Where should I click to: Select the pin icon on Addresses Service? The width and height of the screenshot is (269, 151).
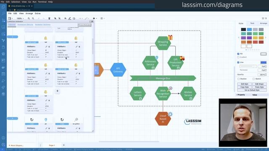click(x=156, y=58)
